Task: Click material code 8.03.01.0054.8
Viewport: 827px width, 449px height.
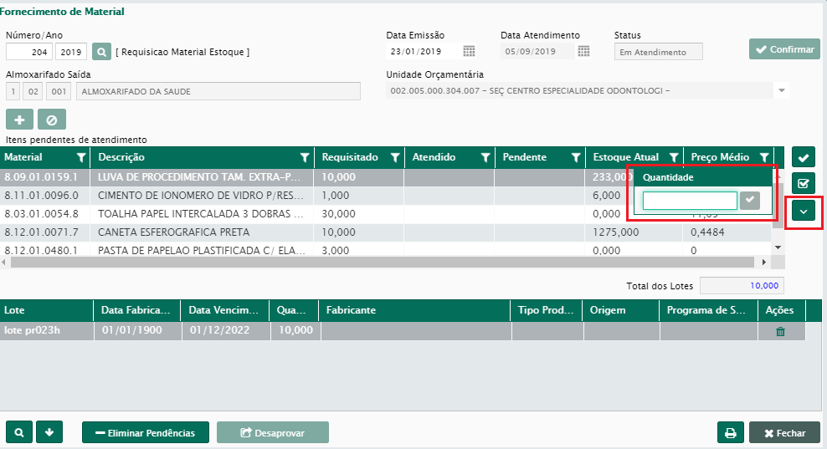Action: [x=42, y=214]
